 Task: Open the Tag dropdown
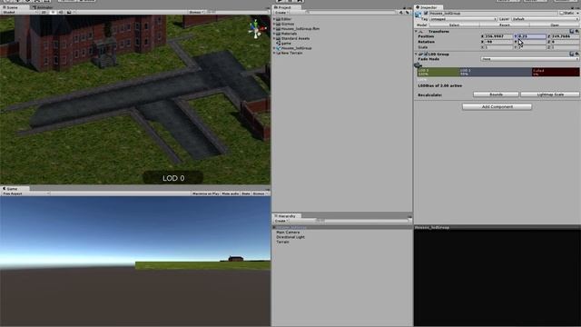463,19
